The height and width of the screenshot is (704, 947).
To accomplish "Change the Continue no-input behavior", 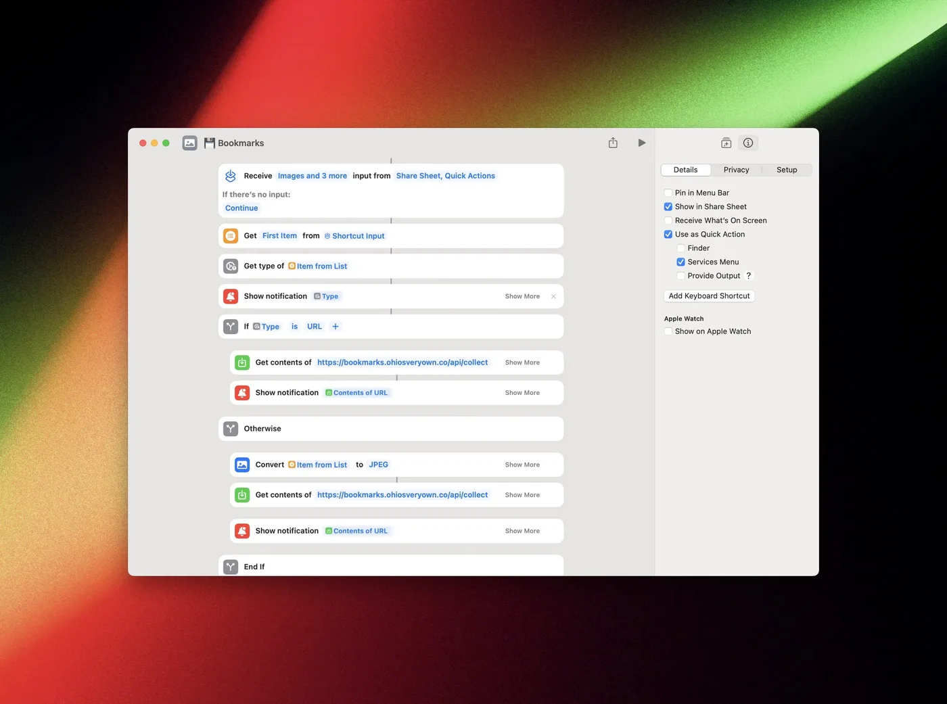I will 241,208.
